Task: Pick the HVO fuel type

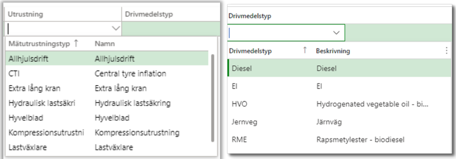Action: [239, 104]
